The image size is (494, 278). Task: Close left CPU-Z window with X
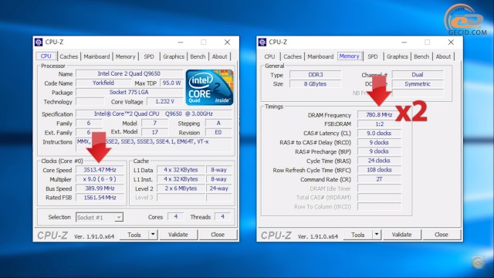point(227,42)
